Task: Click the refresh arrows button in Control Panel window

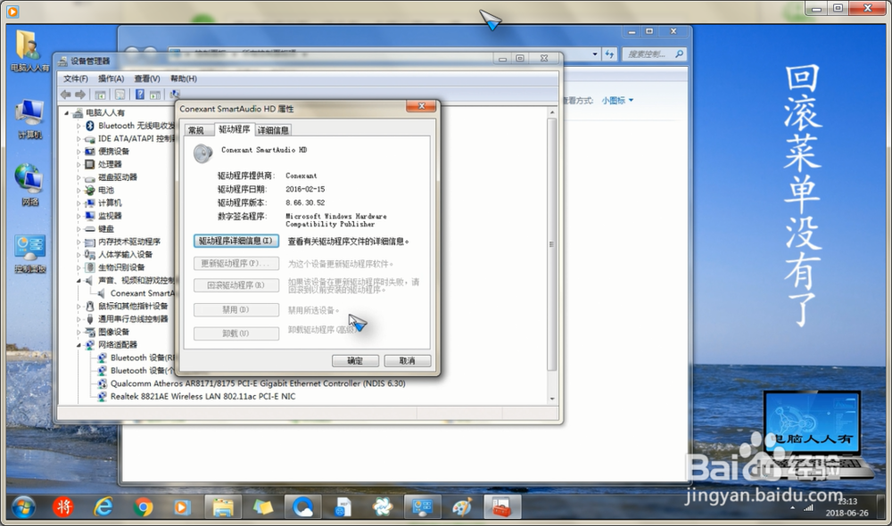Action: pos(609,54)
